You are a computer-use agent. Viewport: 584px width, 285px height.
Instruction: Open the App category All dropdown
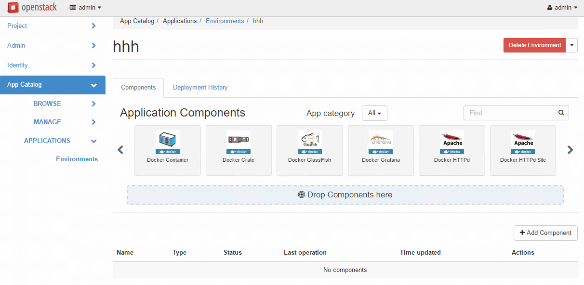tap(374, 113)
